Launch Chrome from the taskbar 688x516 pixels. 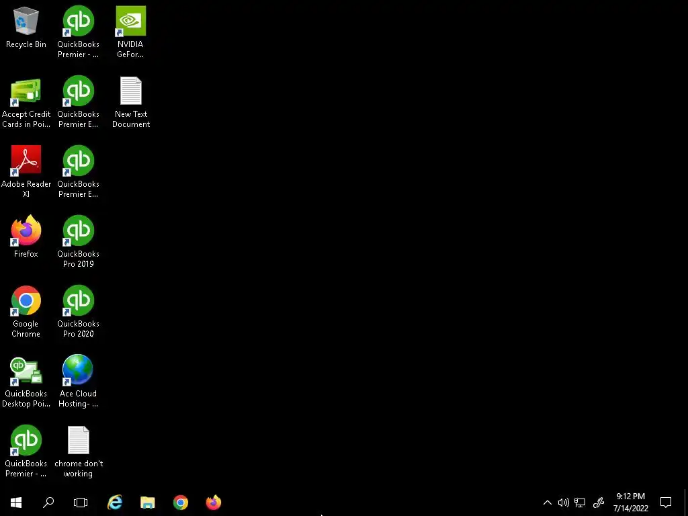click(x=181, y=503)
